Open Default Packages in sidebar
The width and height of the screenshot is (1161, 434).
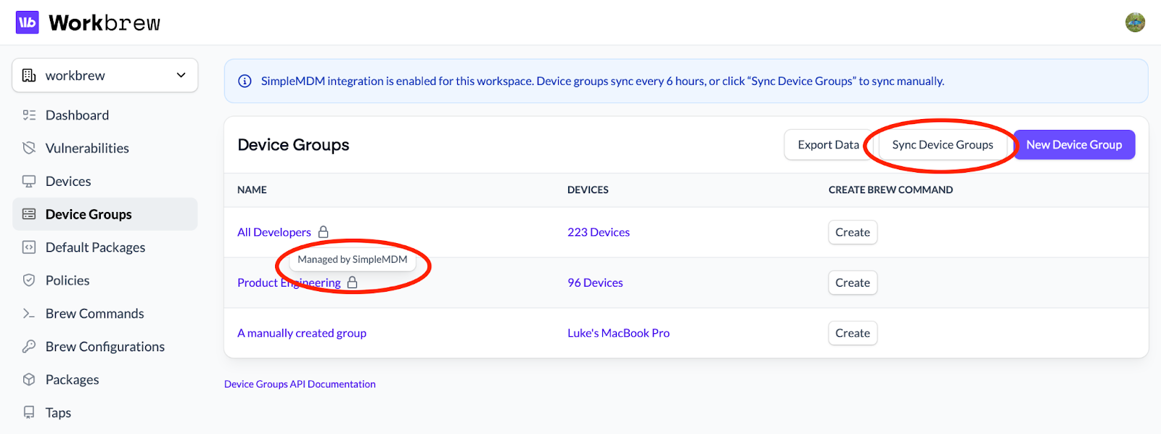[95, 247]
